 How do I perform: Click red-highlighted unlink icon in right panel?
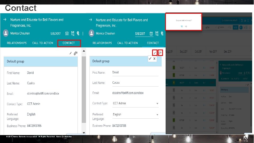tap(160, 53)
